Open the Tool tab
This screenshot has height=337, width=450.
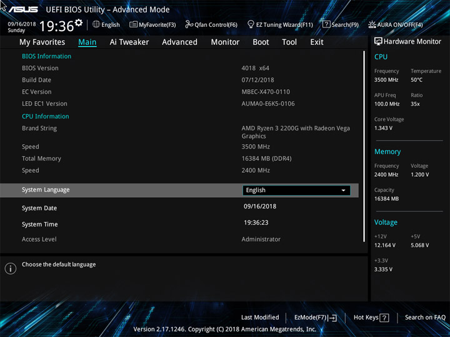[x=289, y=42]
